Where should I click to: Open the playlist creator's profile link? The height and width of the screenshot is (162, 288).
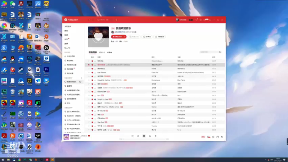point(120,32)
